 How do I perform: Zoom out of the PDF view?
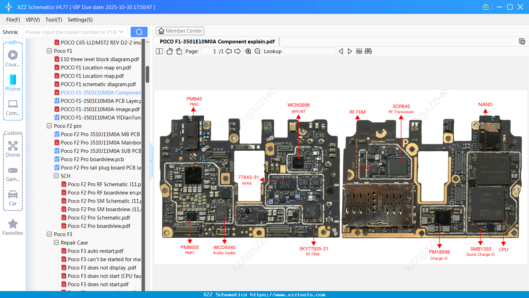pos(257,51)
